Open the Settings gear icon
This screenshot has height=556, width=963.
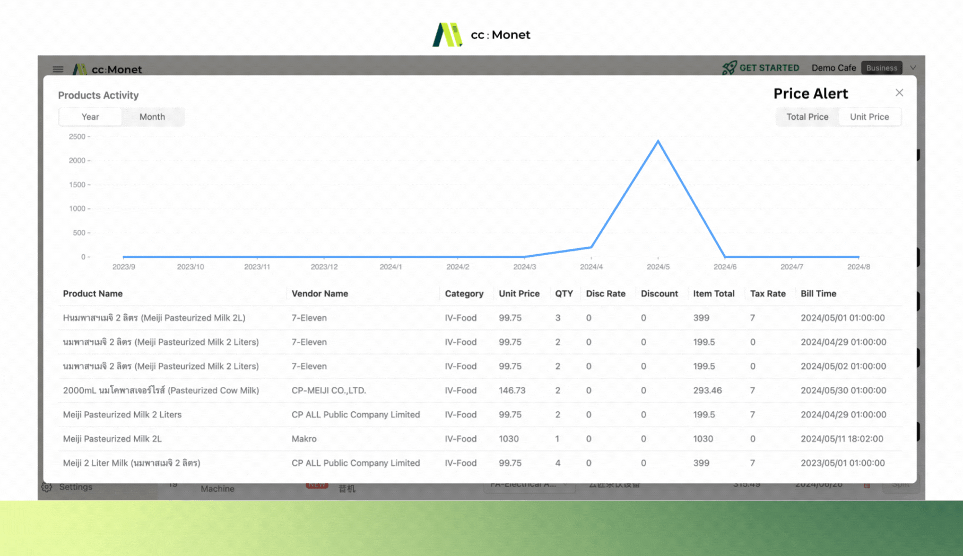[47, 487]
